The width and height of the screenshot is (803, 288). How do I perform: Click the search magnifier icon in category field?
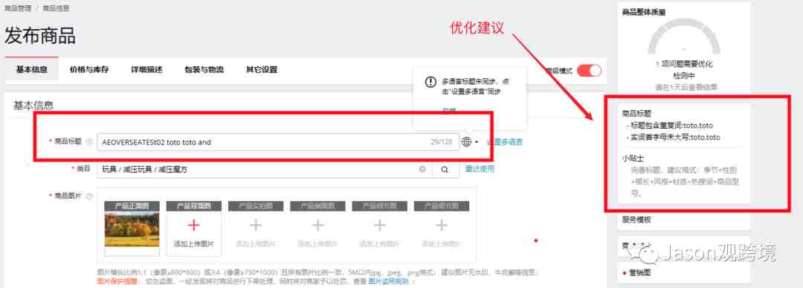click(445, 169)
